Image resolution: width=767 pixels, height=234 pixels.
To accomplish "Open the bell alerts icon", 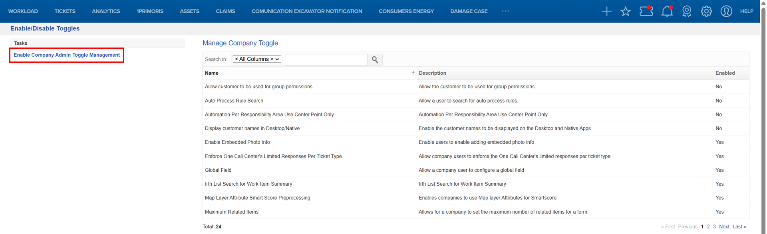I will (667, 11).
